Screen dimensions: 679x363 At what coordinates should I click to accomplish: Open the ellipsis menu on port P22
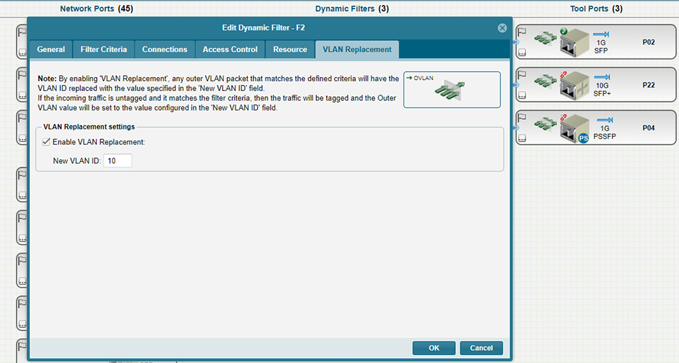(523, 53)
